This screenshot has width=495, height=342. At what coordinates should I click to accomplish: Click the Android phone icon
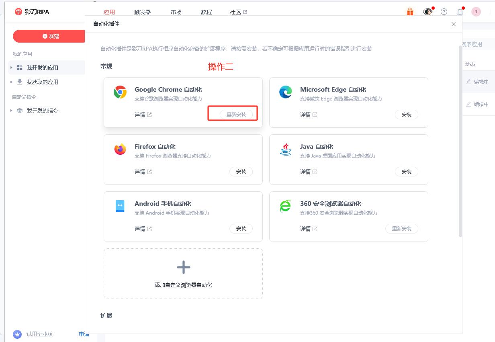coord(120,206)
